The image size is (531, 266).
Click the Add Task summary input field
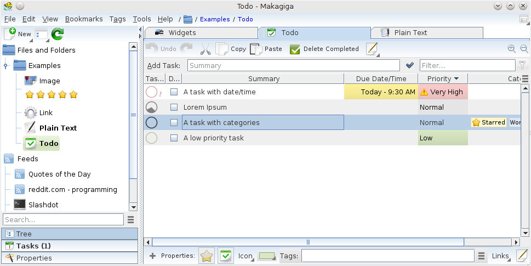pos(293,66)
